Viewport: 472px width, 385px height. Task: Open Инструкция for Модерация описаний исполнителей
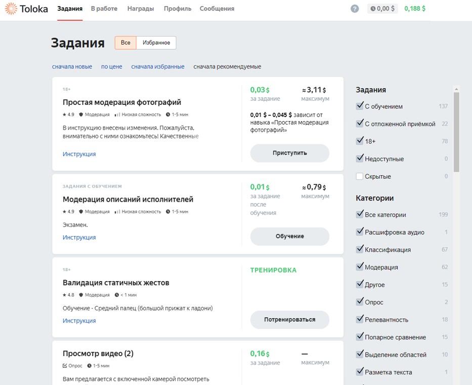79,238
